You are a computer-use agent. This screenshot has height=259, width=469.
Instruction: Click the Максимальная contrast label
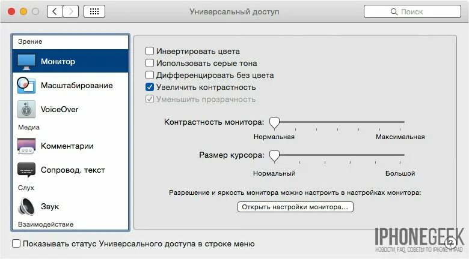pos(400,137)
